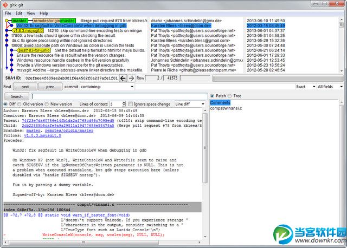Image resolution: width=347 pixels, height=248 pixels.
Task: Select compat/winansi.c in the file list
Action: (226, 108)
